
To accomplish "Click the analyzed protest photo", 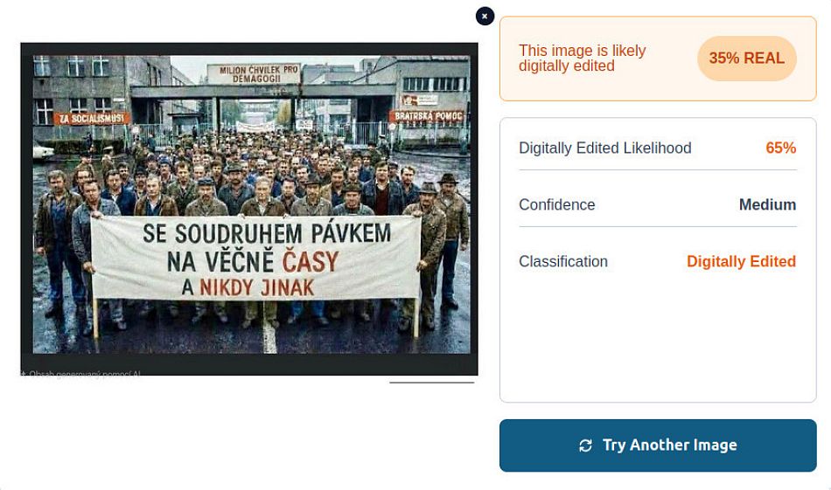I will coord(251,204).
